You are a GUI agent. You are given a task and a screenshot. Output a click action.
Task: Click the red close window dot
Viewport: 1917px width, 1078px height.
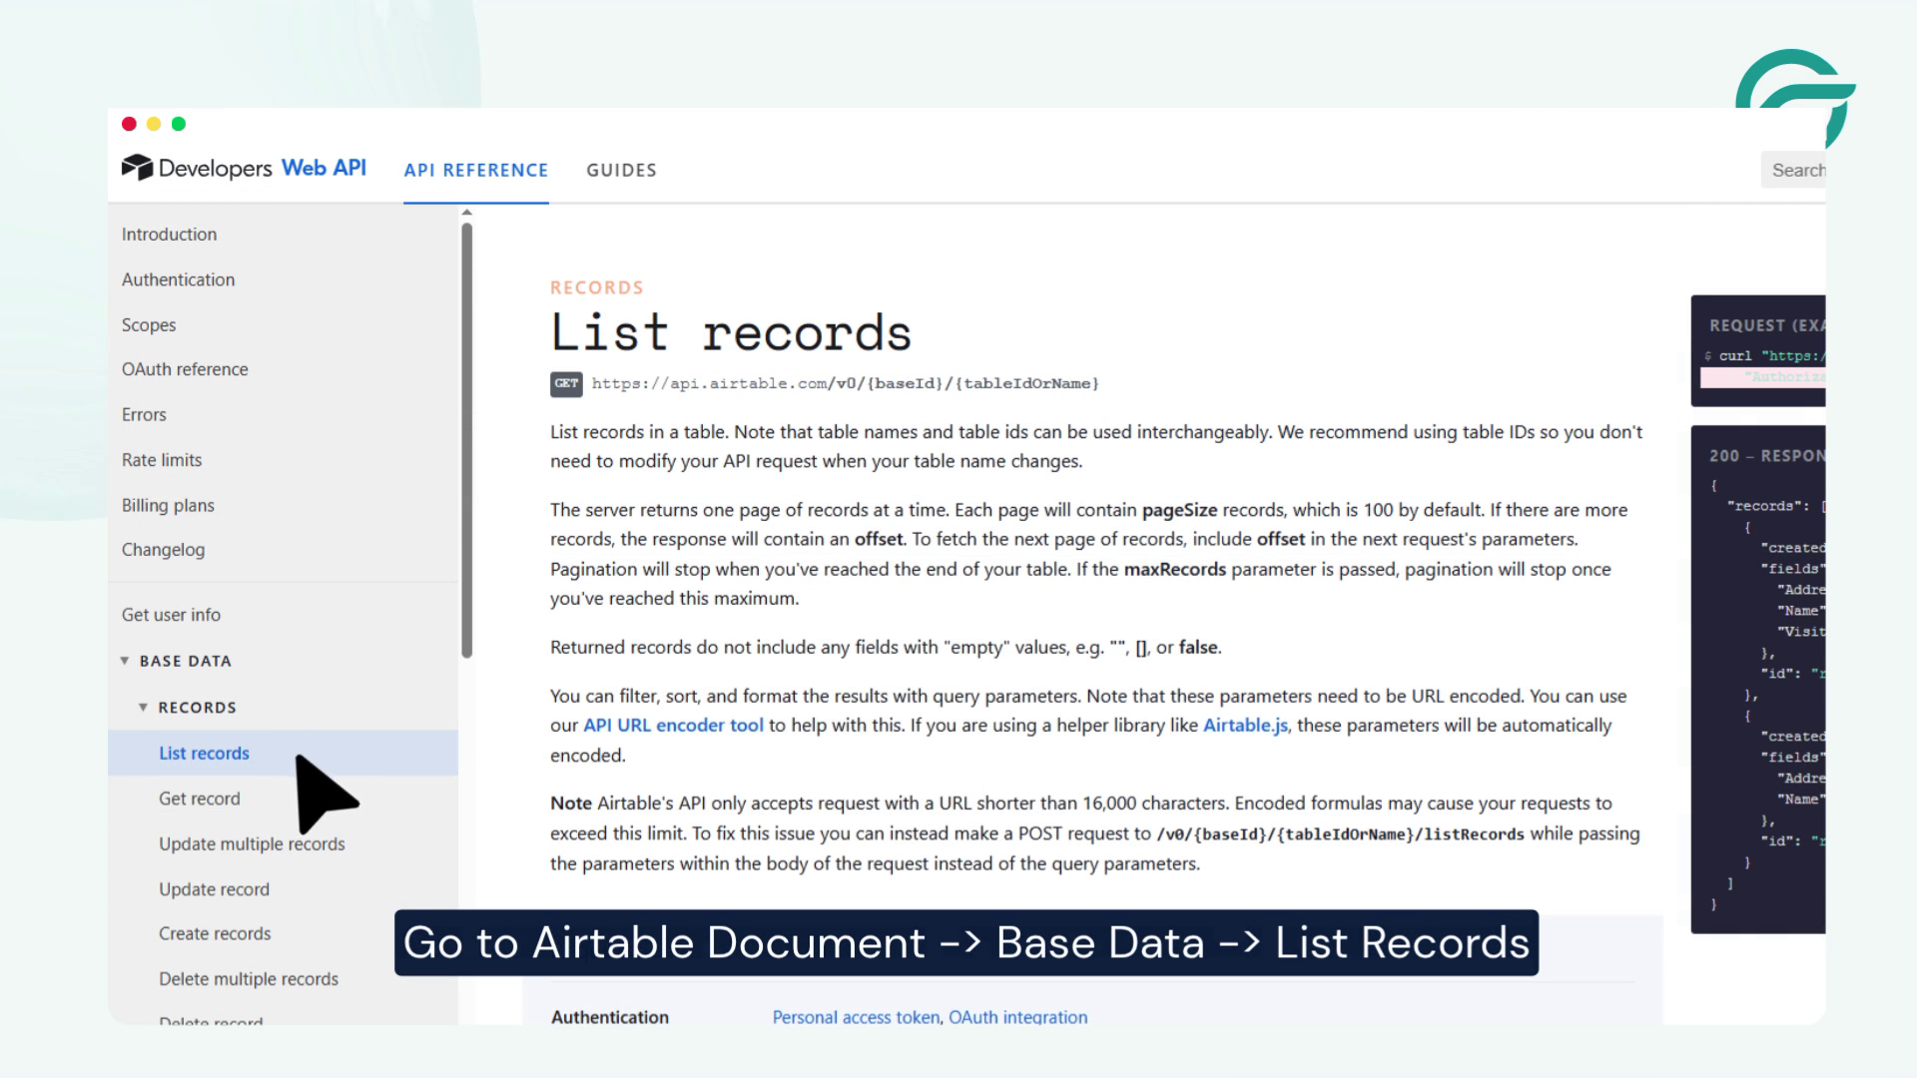[129, 124]
